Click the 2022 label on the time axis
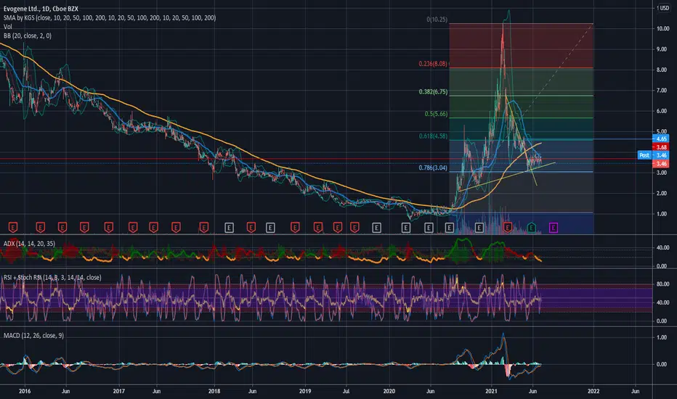The image size is (677, 399). [x=593, y=391]
